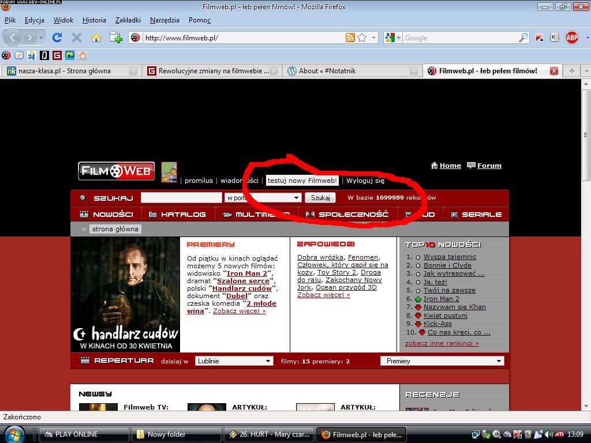
Task: Reload the page with the blue refresh icon
Action: pos(57,37)
